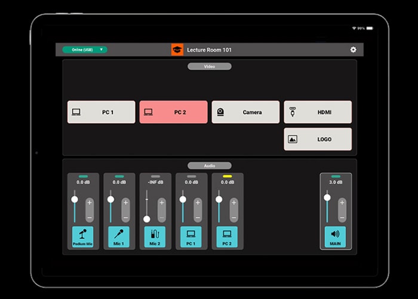Toggle the PC 1 audio laptop icon
Image resolution: width=418 pixels, height=299 pixels.
click(x=191, y=236)
